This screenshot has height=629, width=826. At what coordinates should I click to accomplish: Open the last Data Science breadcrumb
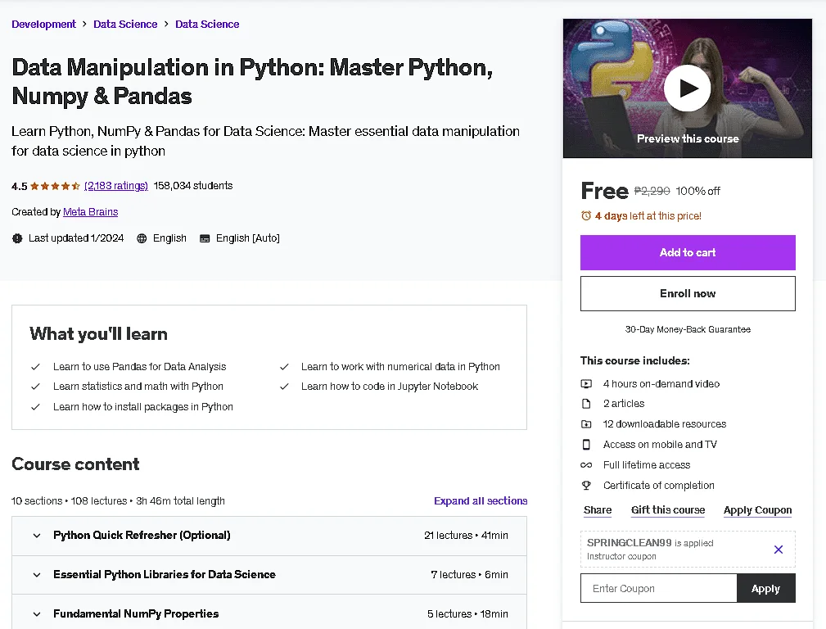pos(207,25)
